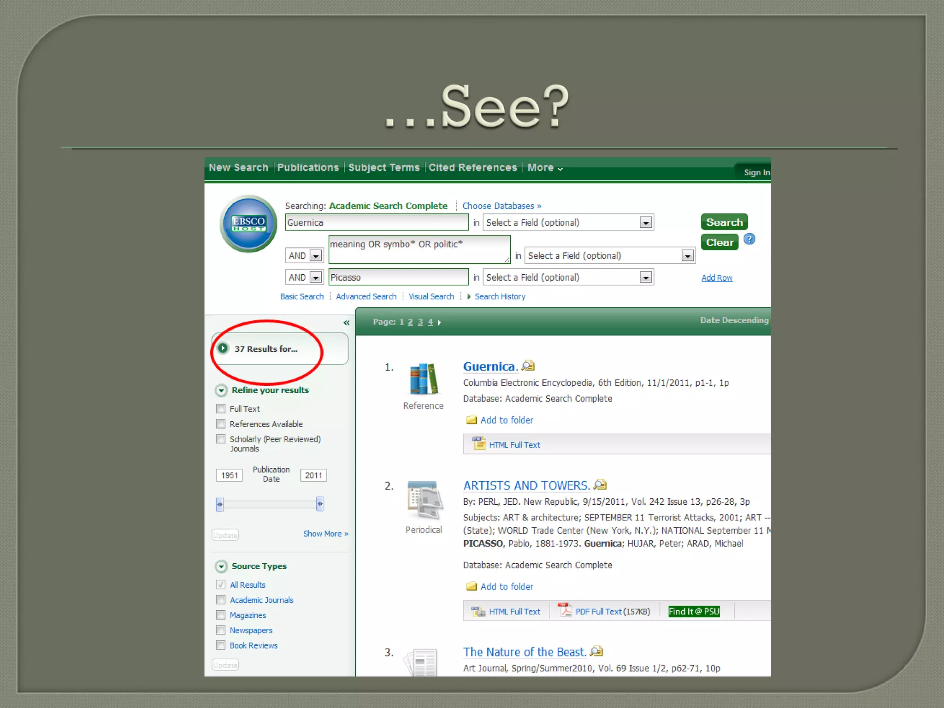Viewport: 944px width, 708px height.
Task: Go to next results page arrow
Action: (439, 323)
